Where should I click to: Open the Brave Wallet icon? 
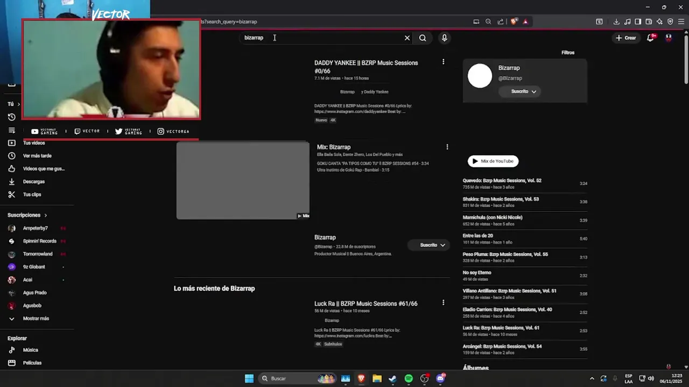coord(649,21)
